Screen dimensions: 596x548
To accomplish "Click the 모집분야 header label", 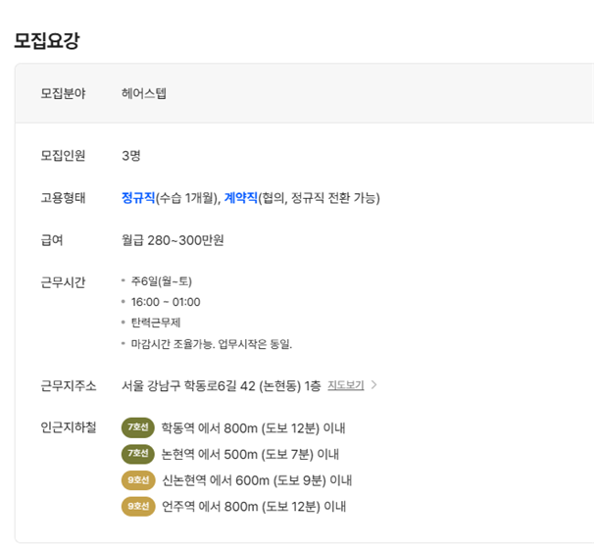I will [63, 93].
